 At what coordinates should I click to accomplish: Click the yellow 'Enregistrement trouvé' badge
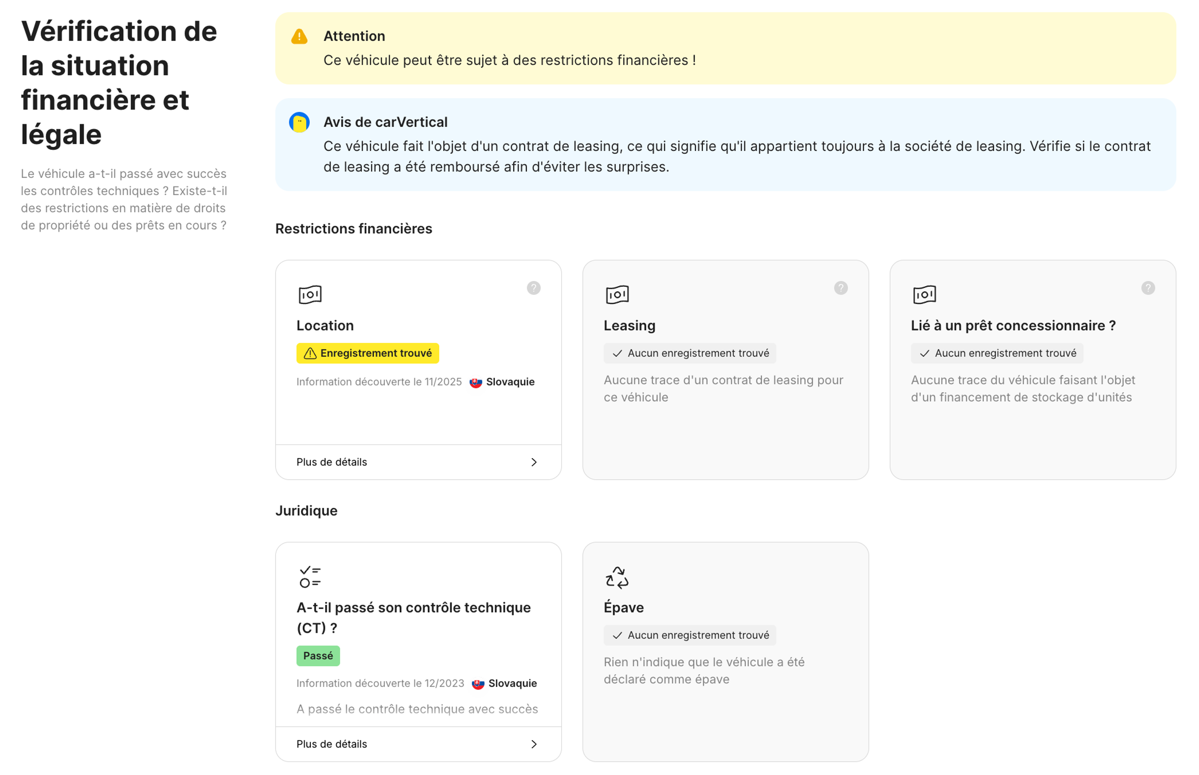pyautogui.click(x=368, y=353)
